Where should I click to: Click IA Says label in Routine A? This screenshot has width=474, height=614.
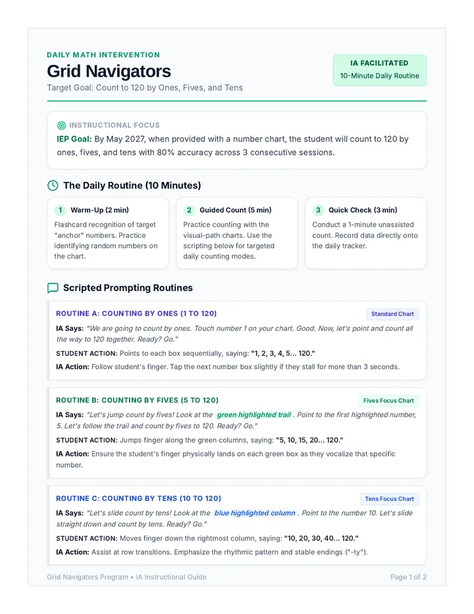click(70, 329)
